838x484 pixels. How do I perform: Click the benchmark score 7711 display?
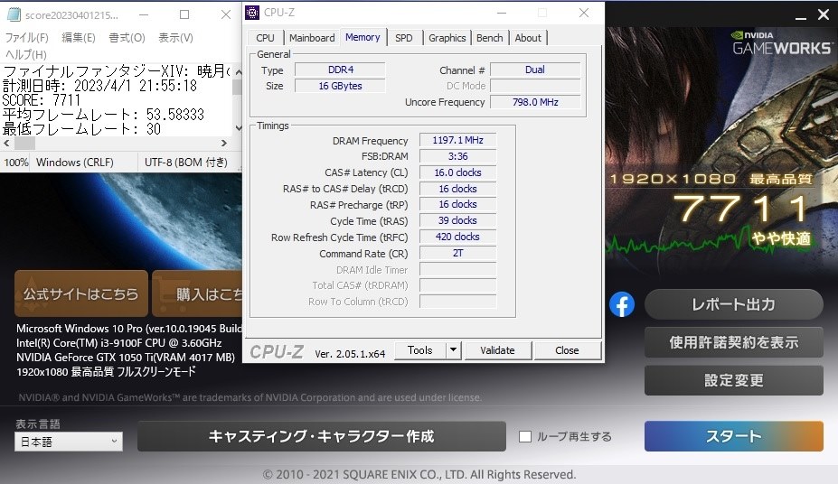coord(740,209)
